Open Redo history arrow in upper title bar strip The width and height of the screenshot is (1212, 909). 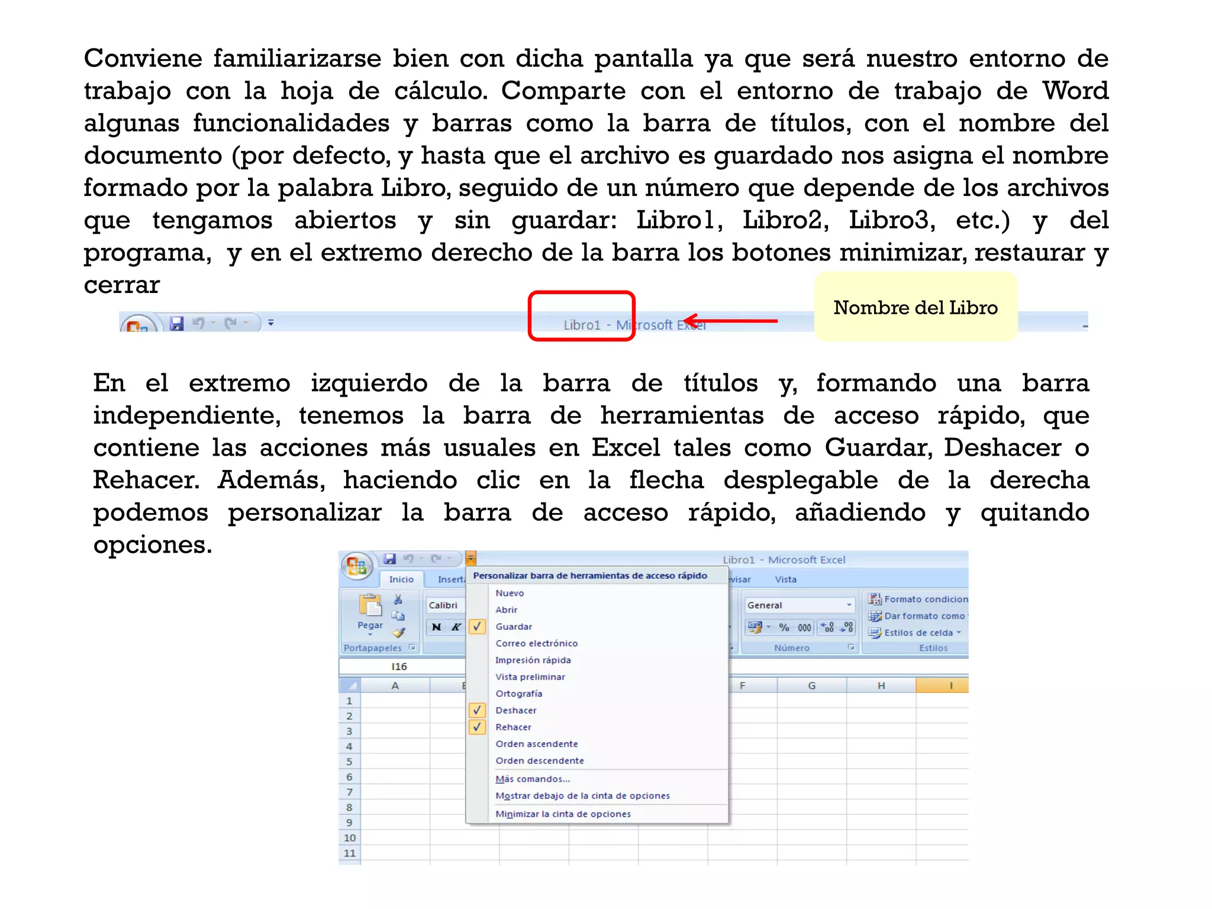(246, 323)
